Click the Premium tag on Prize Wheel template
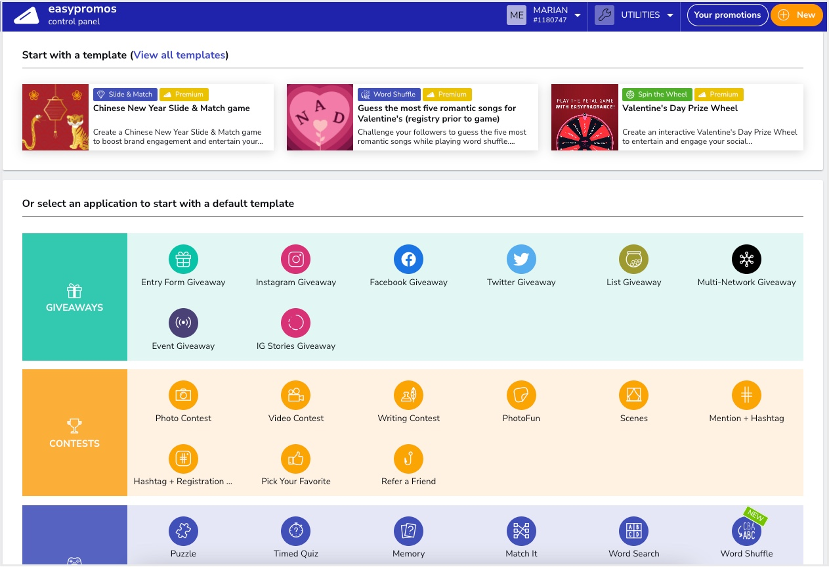Screen dimensions: 829x567 coord(719,95)
